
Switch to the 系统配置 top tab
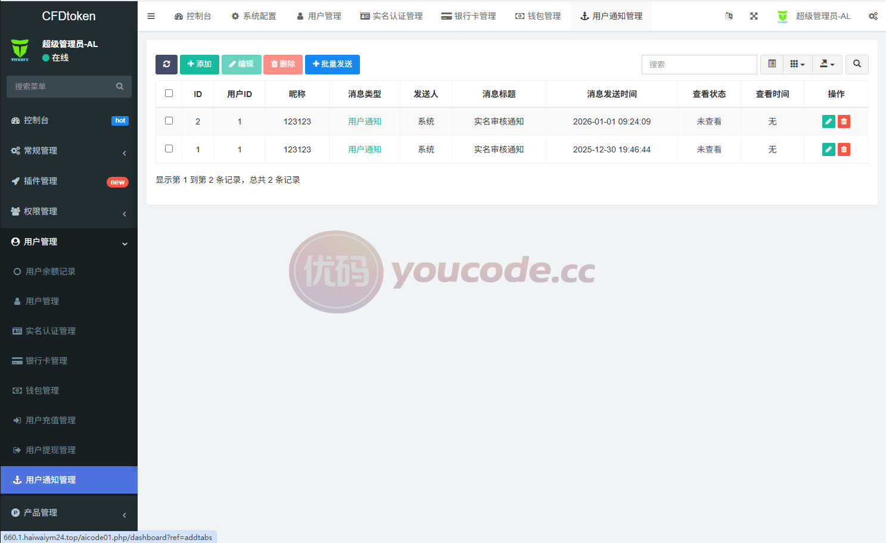click(254, 16)
